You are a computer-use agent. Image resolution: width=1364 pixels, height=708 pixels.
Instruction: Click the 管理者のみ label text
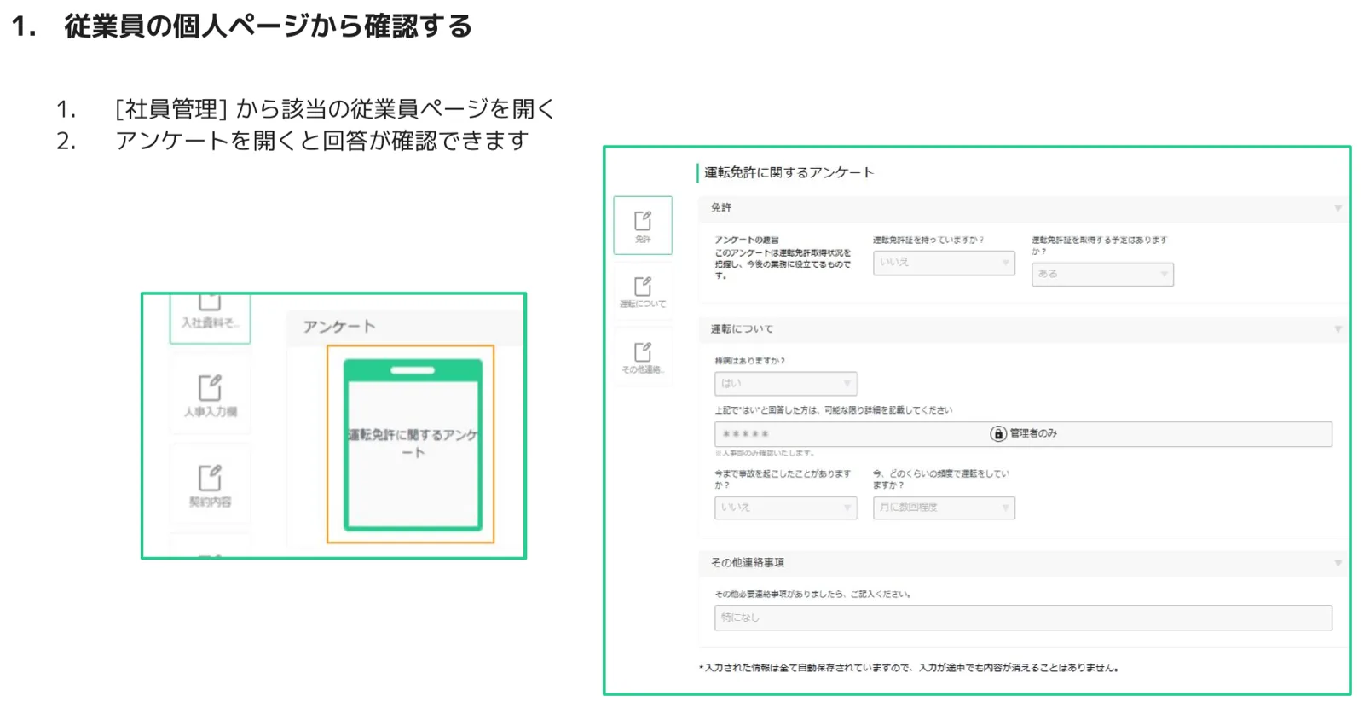coord(1034,433)
